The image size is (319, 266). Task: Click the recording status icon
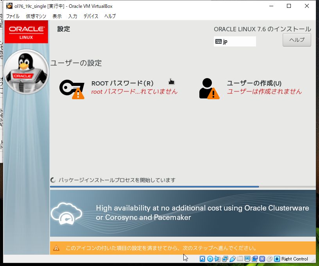(254, 259)
